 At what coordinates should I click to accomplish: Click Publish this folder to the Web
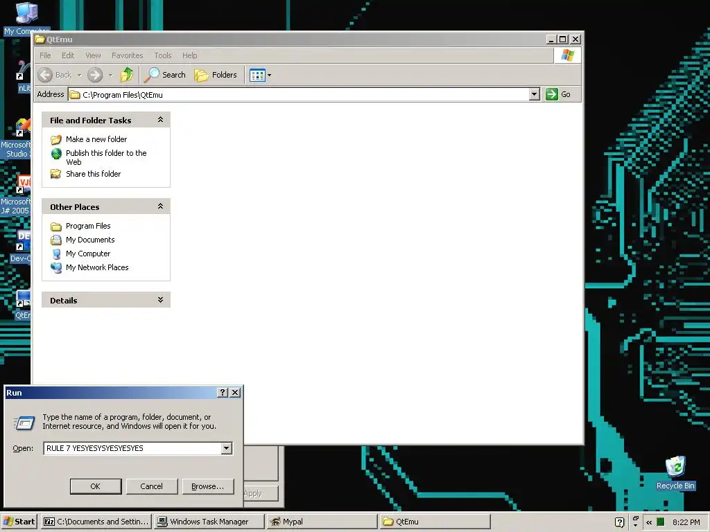[106, 157]
